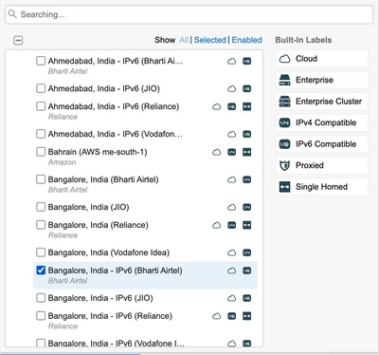Check Bangalore, India (Vodafone Idea) checkbox
The height and width of the screenshot is (355, 379).
click(41, 252)
